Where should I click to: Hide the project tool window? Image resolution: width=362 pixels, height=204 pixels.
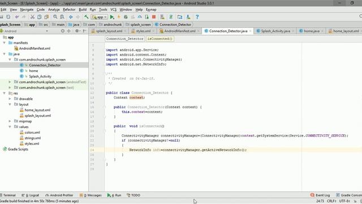[84, 31]
